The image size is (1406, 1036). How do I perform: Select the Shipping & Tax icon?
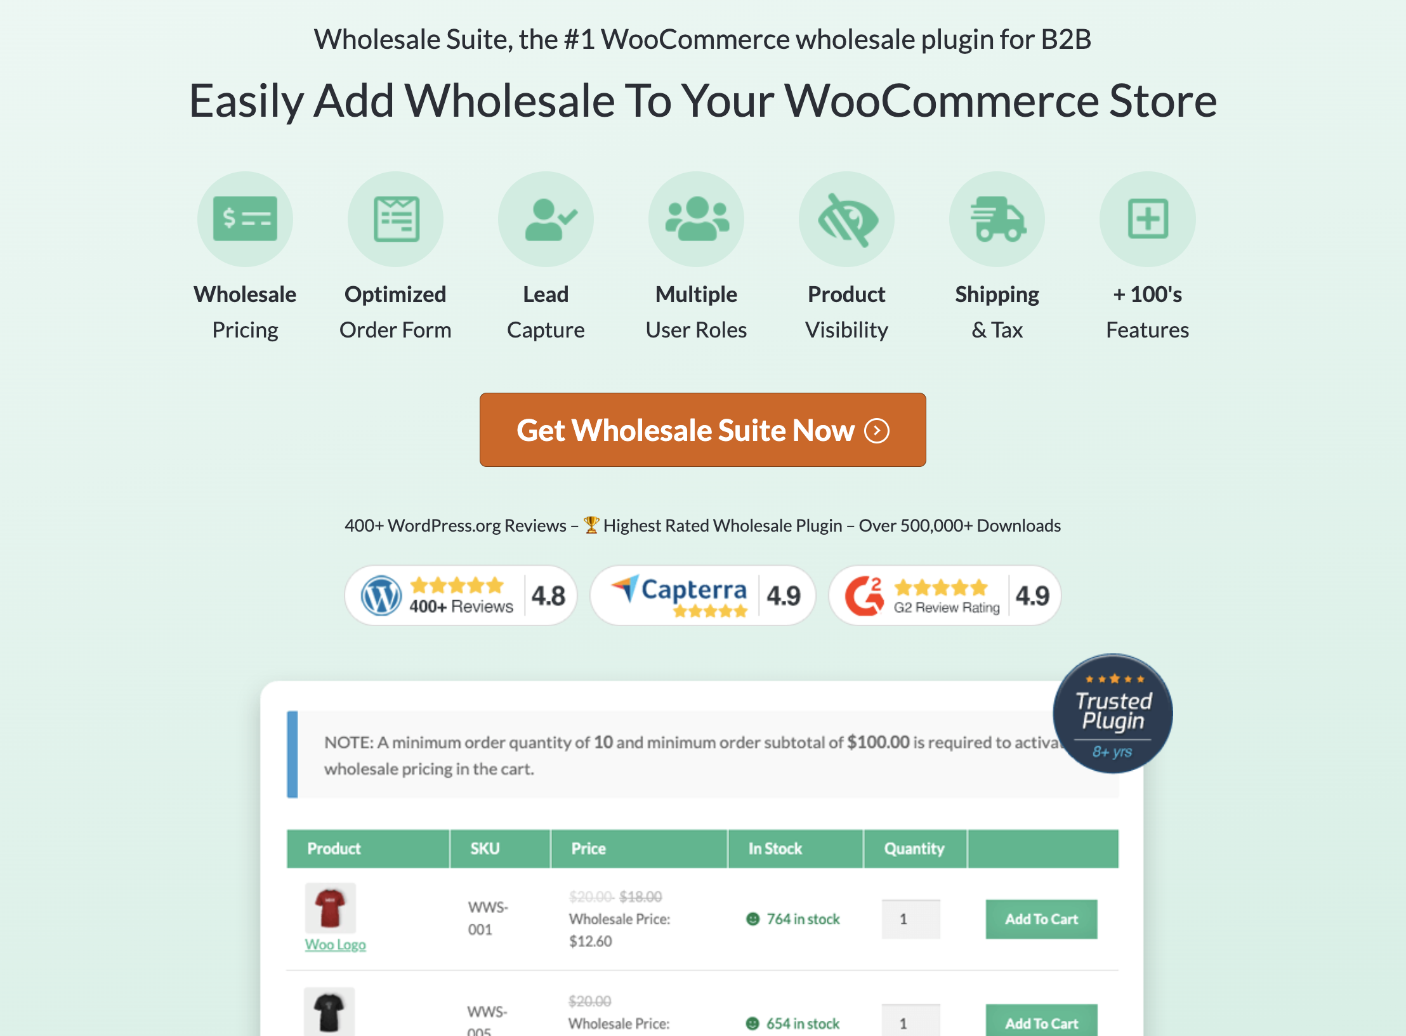995,218
